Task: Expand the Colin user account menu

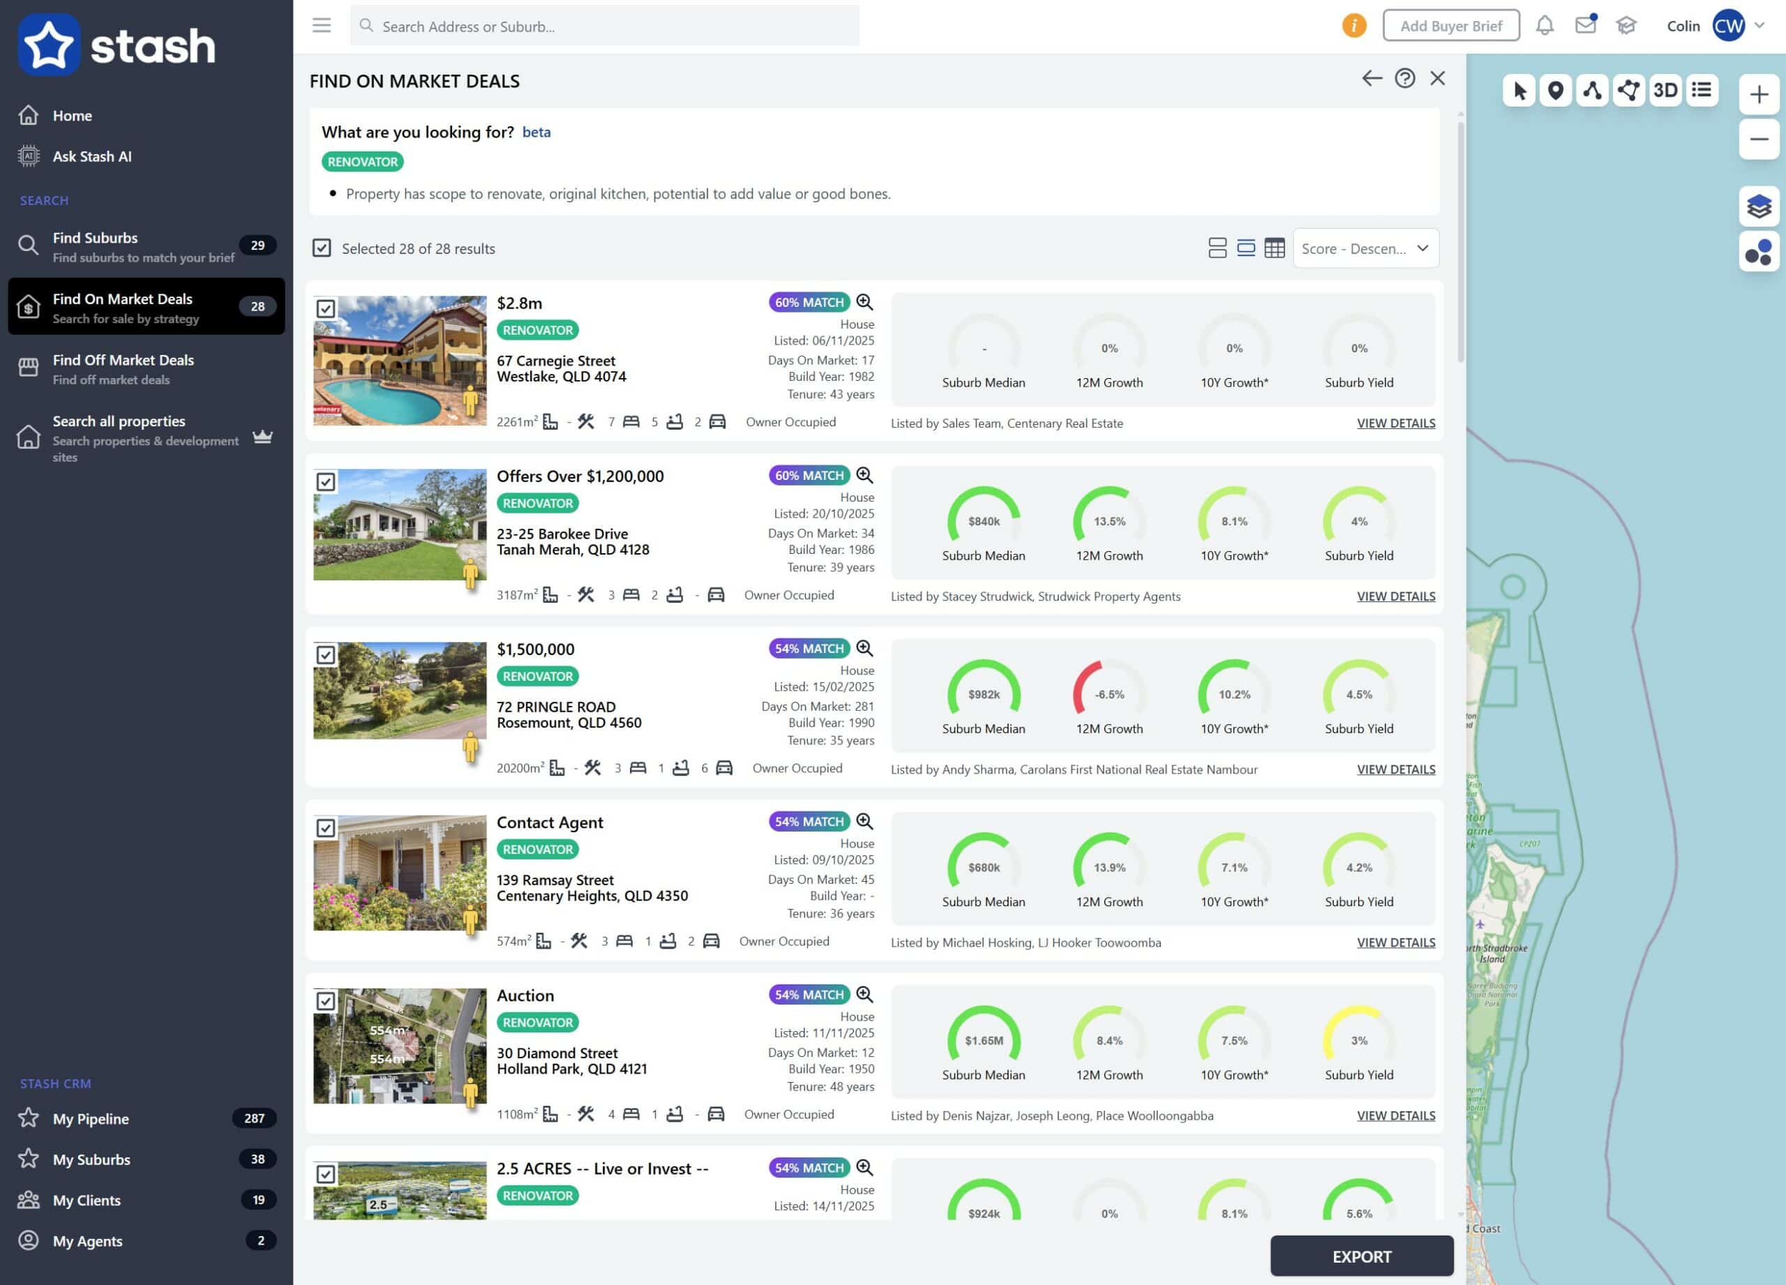Action: 1758,26
